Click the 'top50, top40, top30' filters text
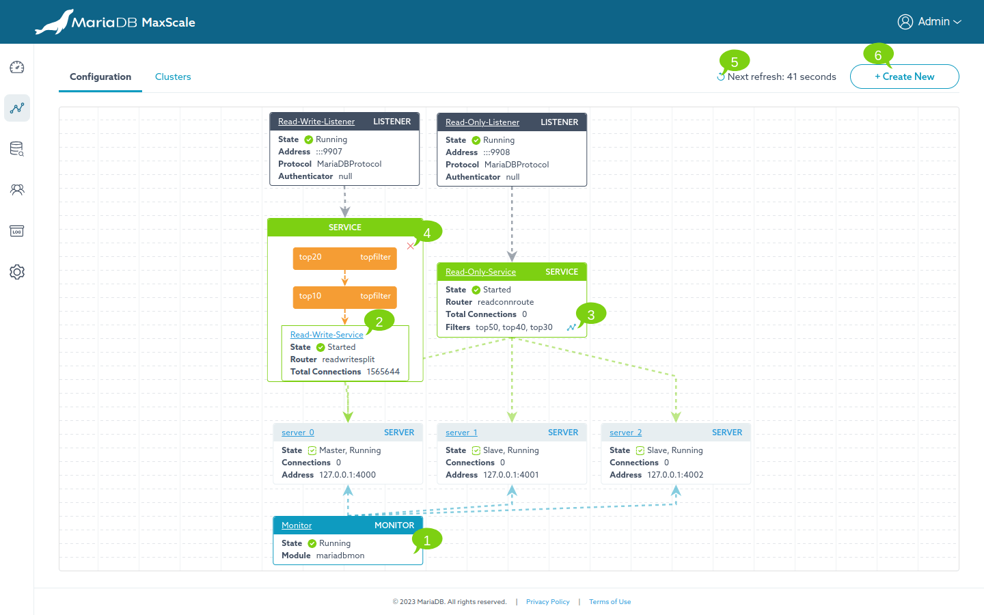 (x=514, y=327)
